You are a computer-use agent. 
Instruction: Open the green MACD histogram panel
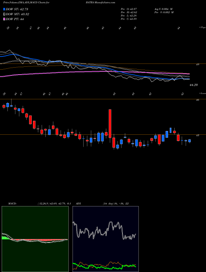(35, 239)
